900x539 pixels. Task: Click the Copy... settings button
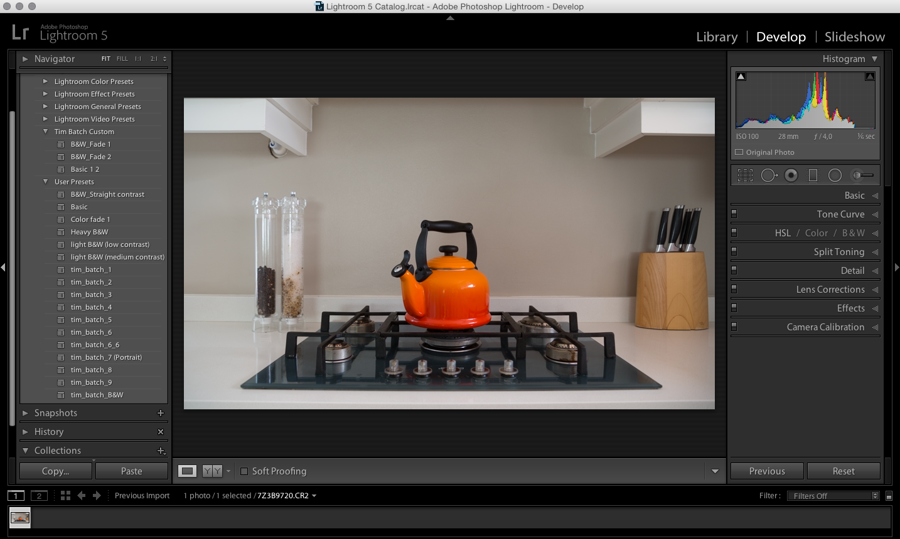pyautogui.click(x=56, y=471)
